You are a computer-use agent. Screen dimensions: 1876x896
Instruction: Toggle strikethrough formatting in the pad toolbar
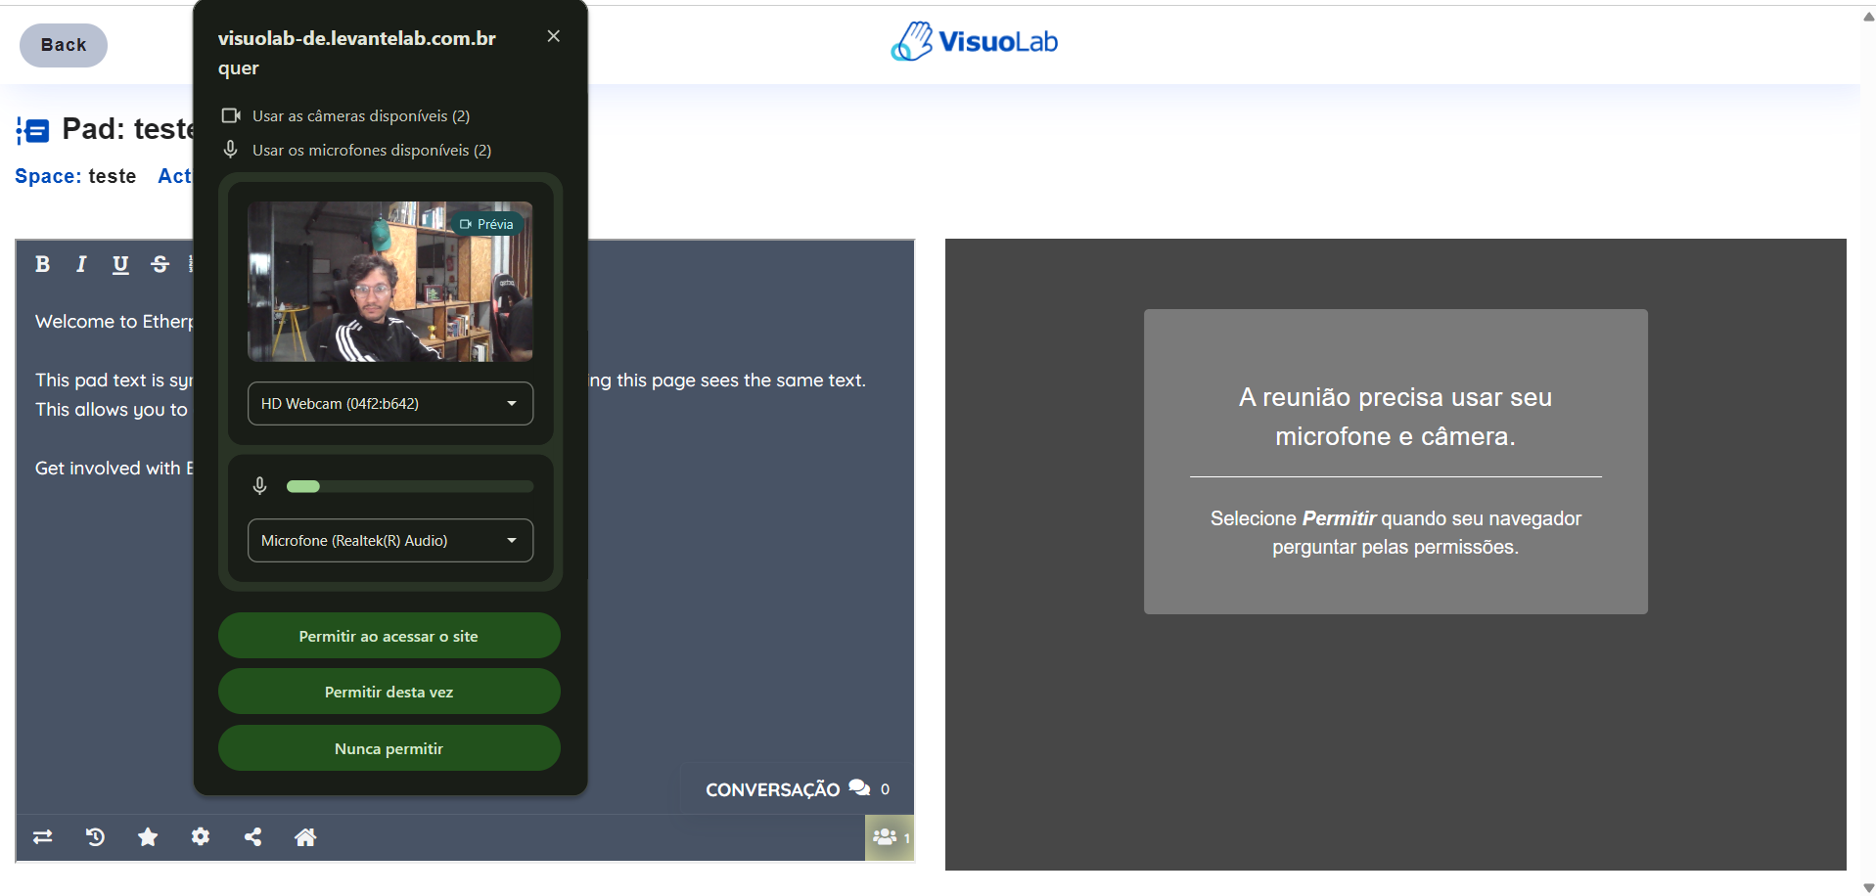[x=160, y=264]
